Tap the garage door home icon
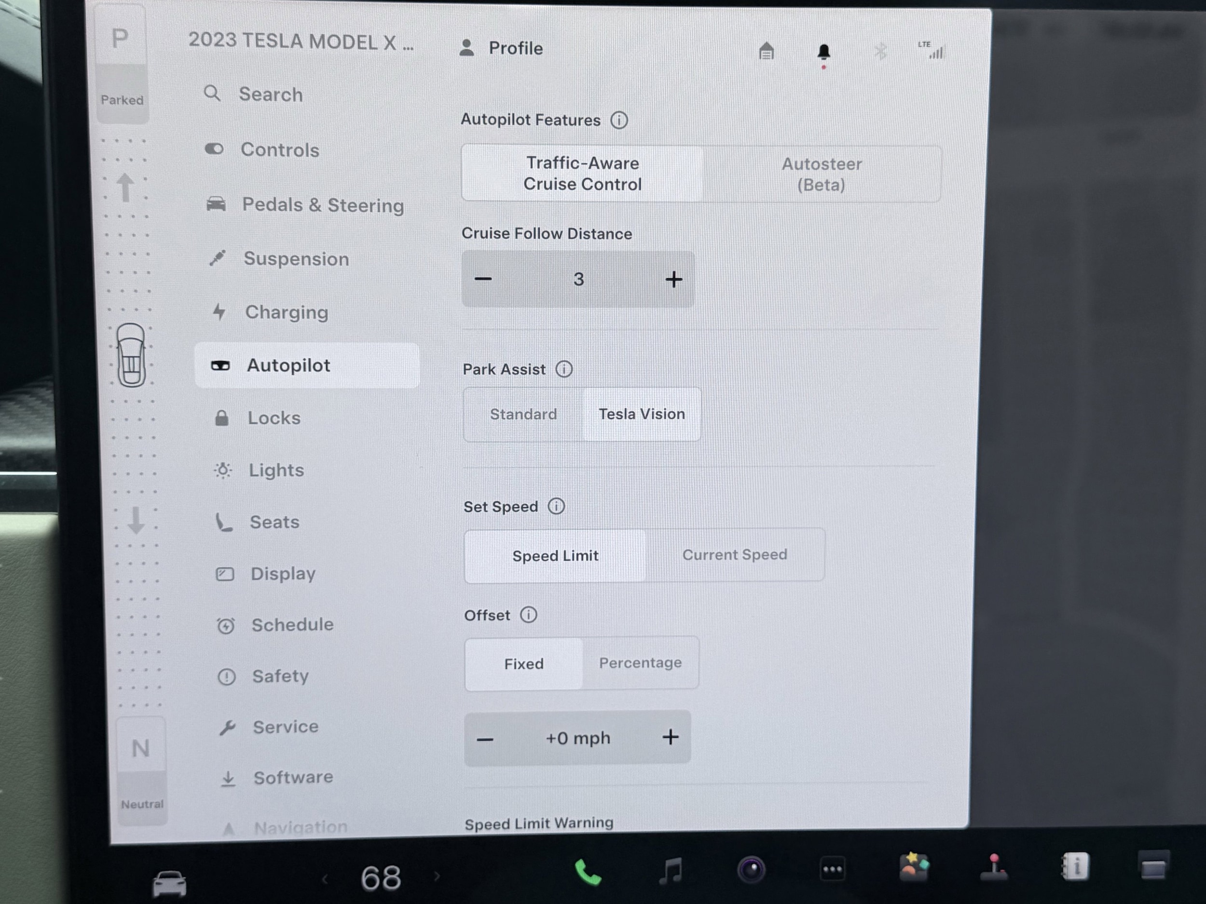This screenshot has width=1206, height=904. click(x=766, y=51)
